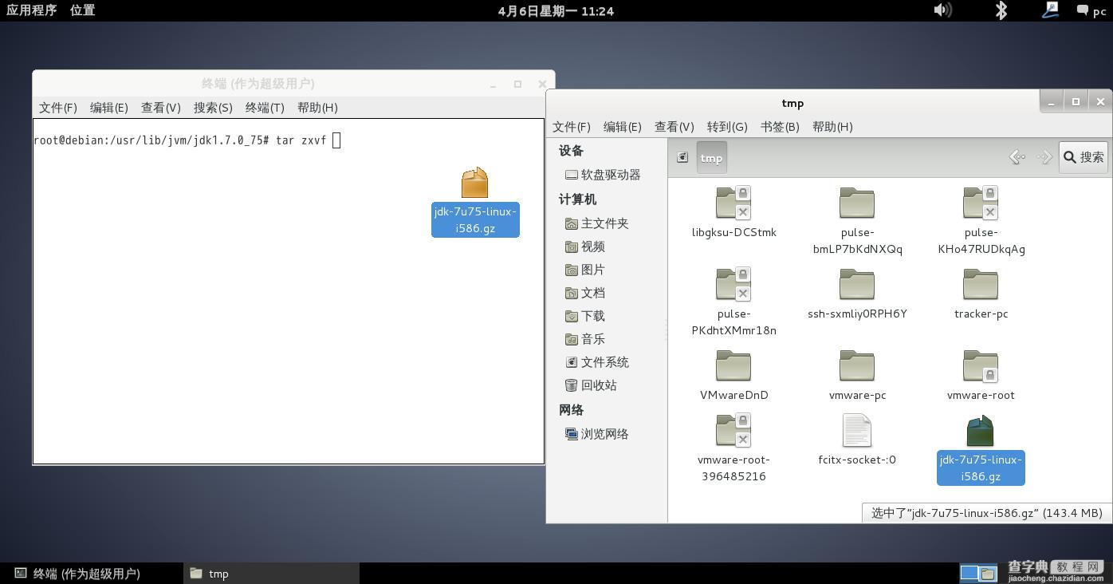Click the tmp path bar button
Screen dimensions: 1113x584
[x=711, y=158]
